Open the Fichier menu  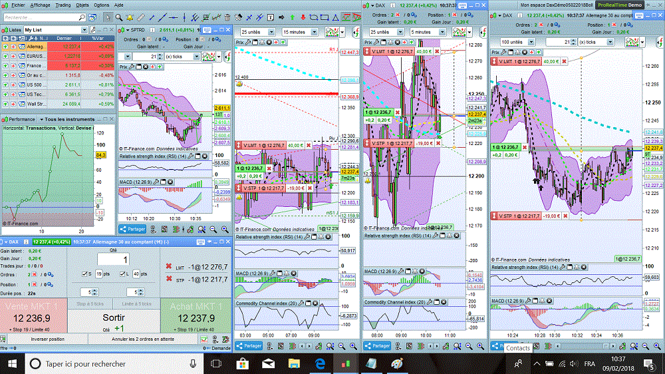pyautogui.click(x=18, y=5)
